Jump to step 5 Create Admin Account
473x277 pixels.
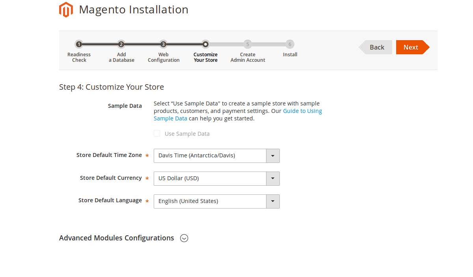pos(248,52)
